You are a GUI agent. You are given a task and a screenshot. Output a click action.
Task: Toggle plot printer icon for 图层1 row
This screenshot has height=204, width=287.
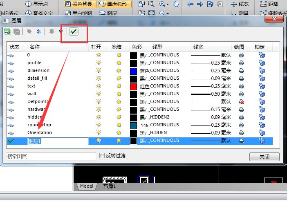(x=242, y=141)
